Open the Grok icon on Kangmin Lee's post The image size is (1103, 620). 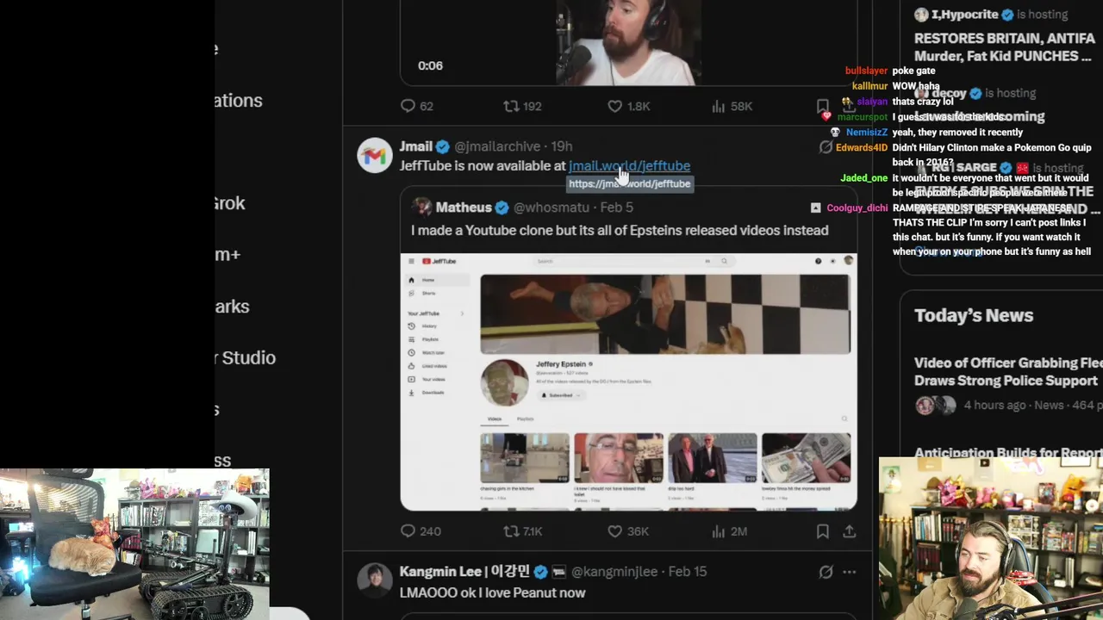click(826, 572)
